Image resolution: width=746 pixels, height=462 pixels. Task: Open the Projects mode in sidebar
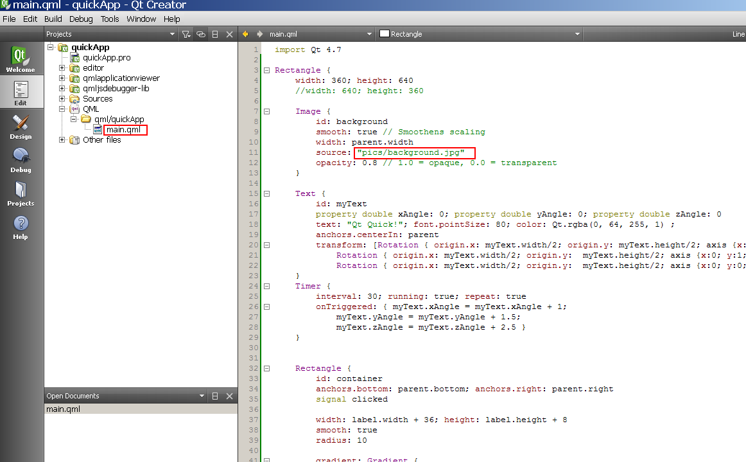(21, 193)
